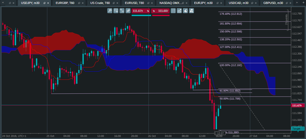306x139 pixels.
Task: Switch to EURGBP, T60 tab
Action: point(65,3)
